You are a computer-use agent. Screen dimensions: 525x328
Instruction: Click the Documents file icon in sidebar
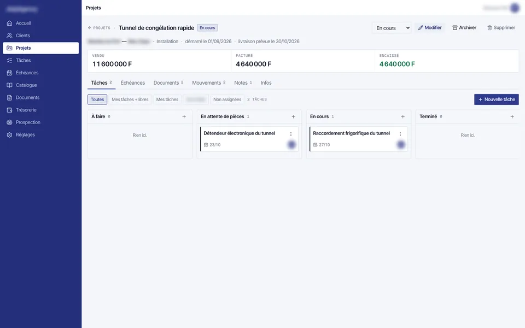point(9,97)
